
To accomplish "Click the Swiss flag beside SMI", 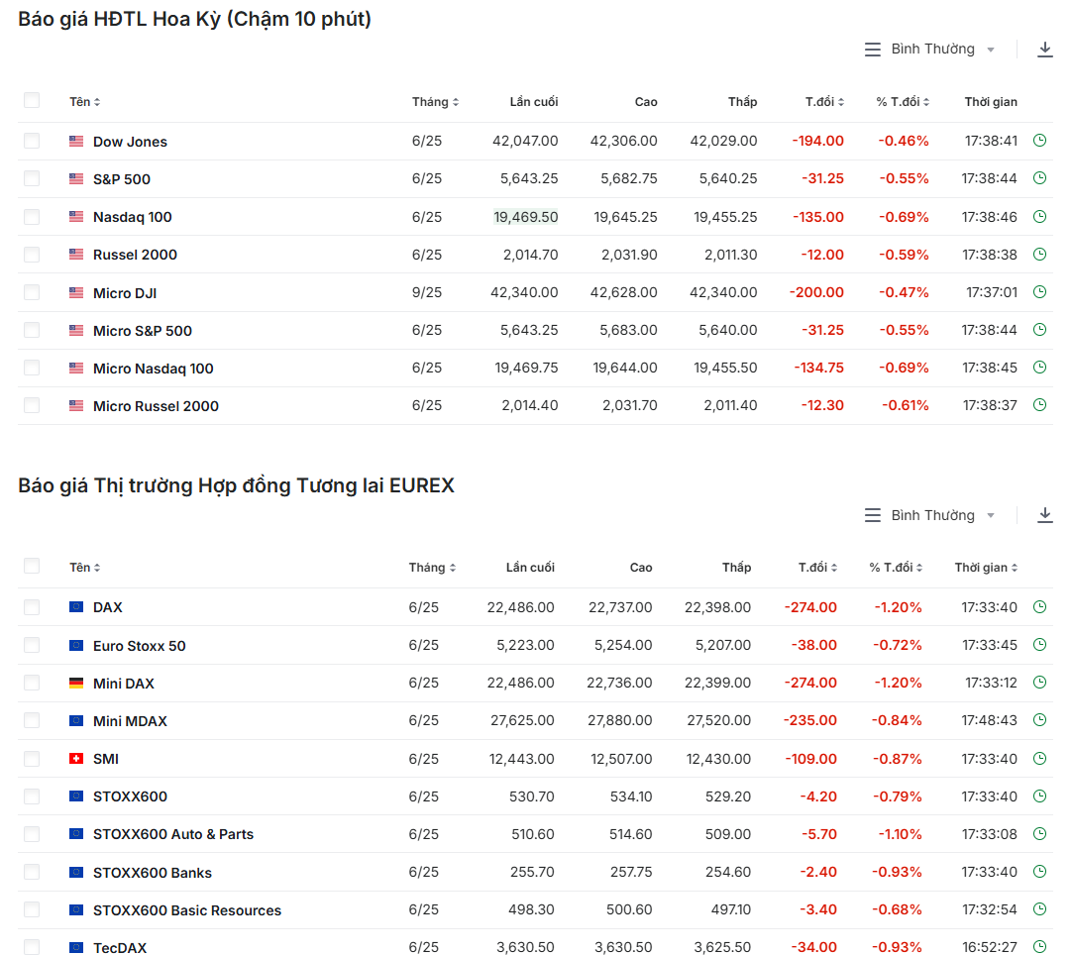I will [76, 759].
